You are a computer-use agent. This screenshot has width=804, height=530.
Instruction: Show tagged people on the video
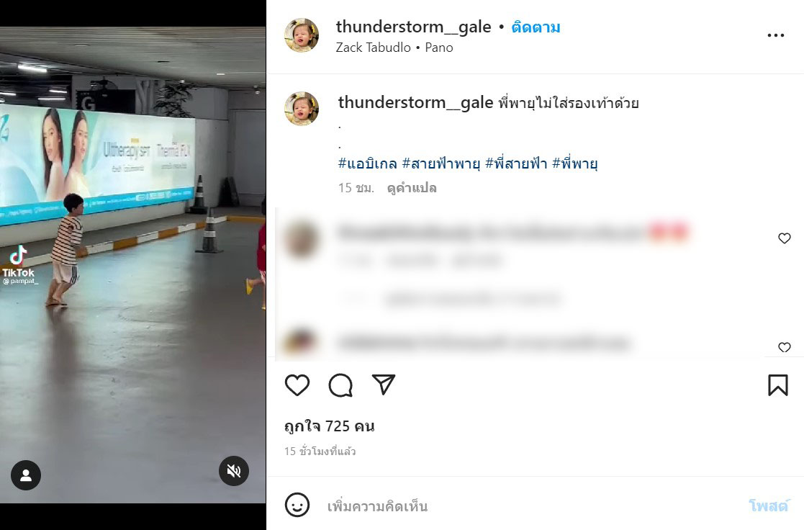tap(26, 475)
